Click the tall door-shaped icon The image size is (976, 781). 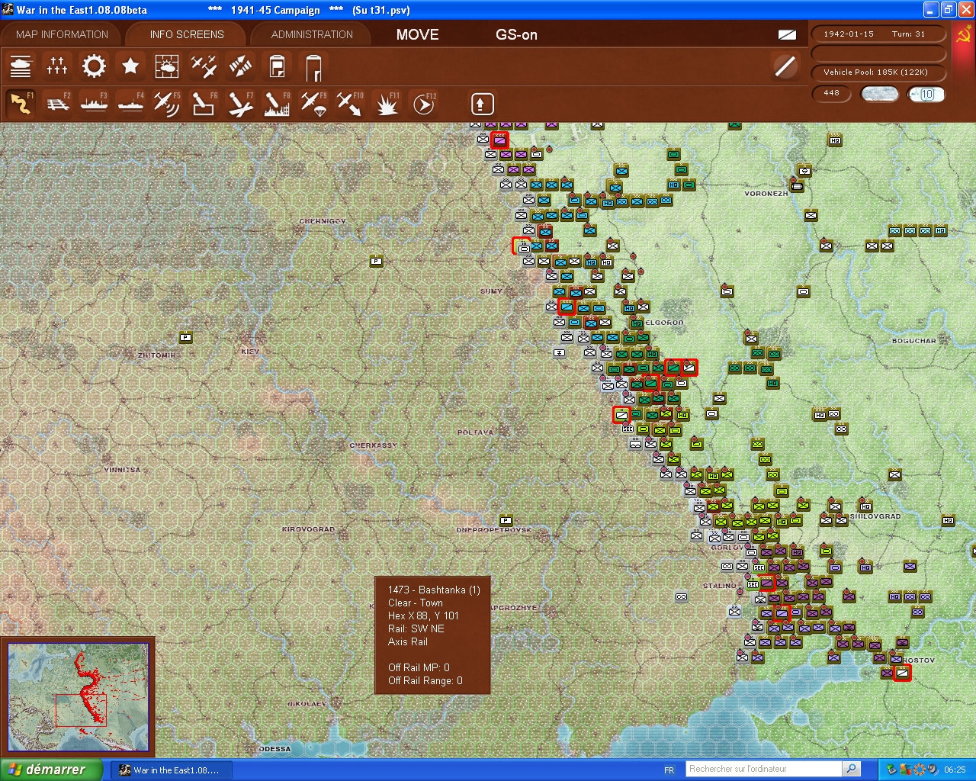point(313,66)
